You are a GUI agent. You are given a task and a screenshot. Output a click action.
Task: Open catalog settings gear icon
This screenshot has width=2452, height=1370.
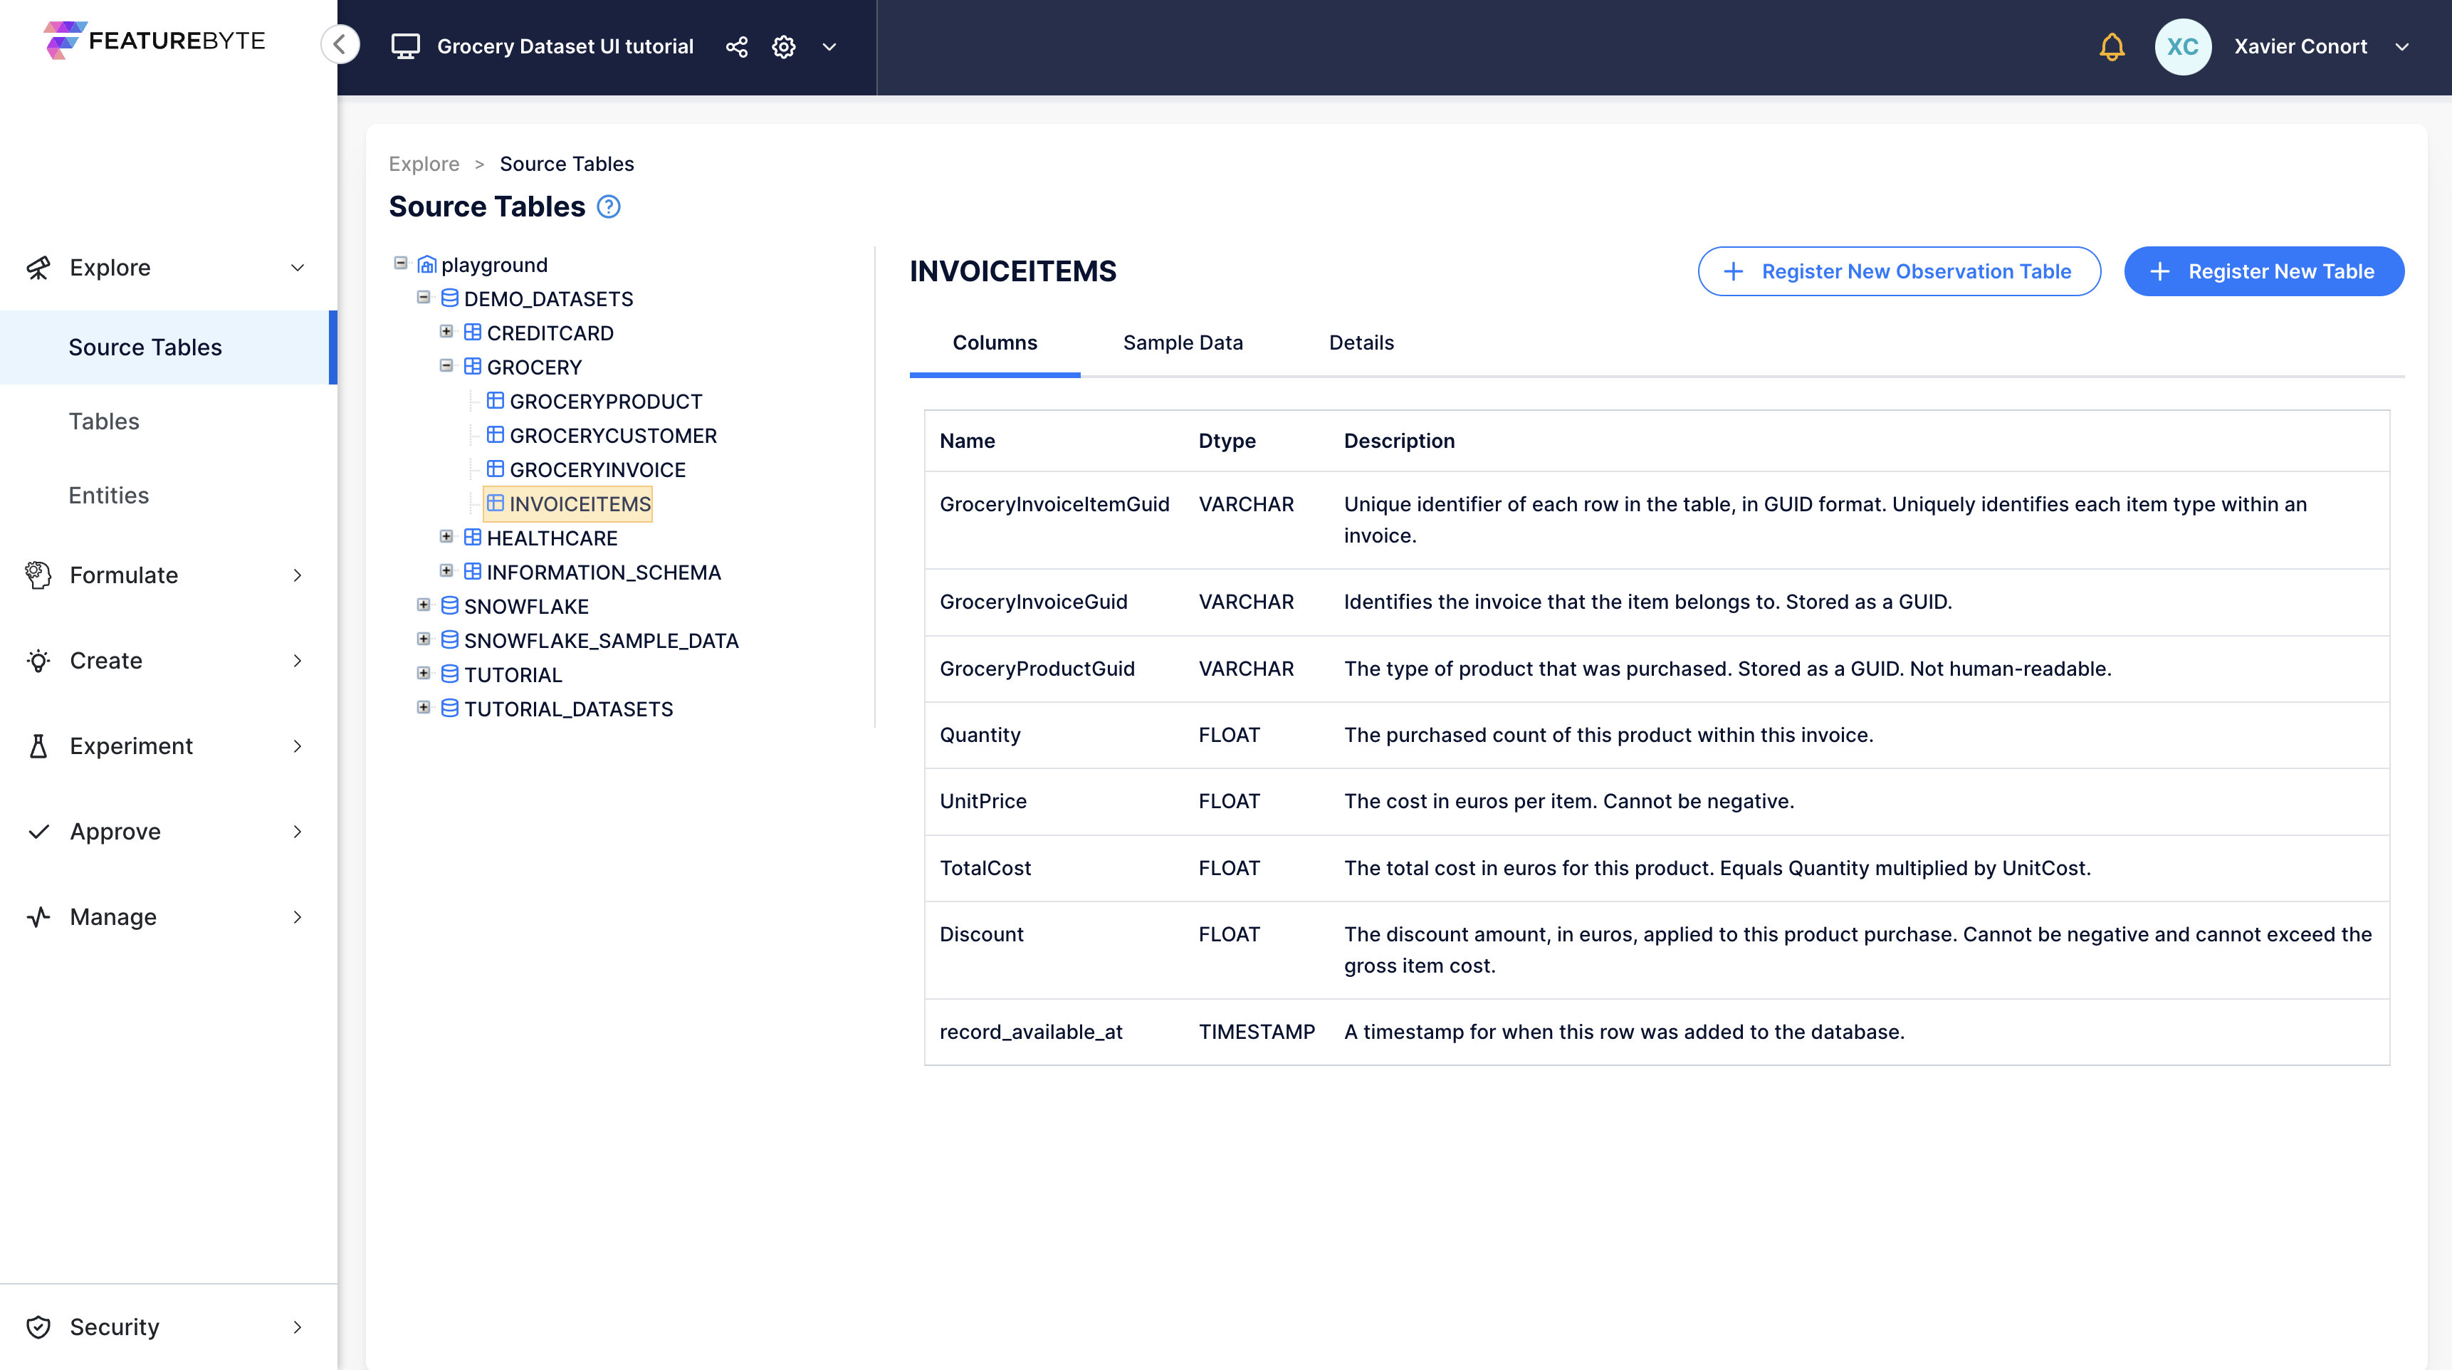point(783,47)
